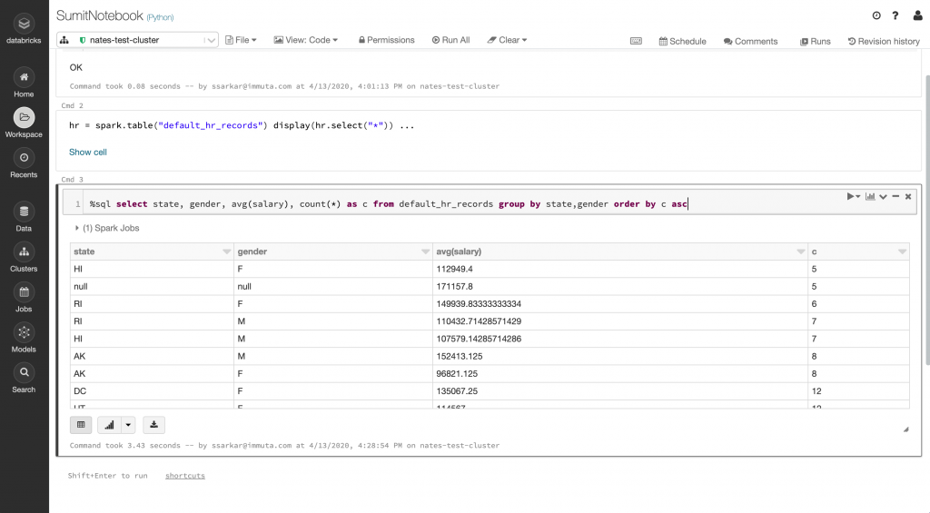The image size is (930, 513).
Task: Open the File menu
Action: click(x=241, y=40)
